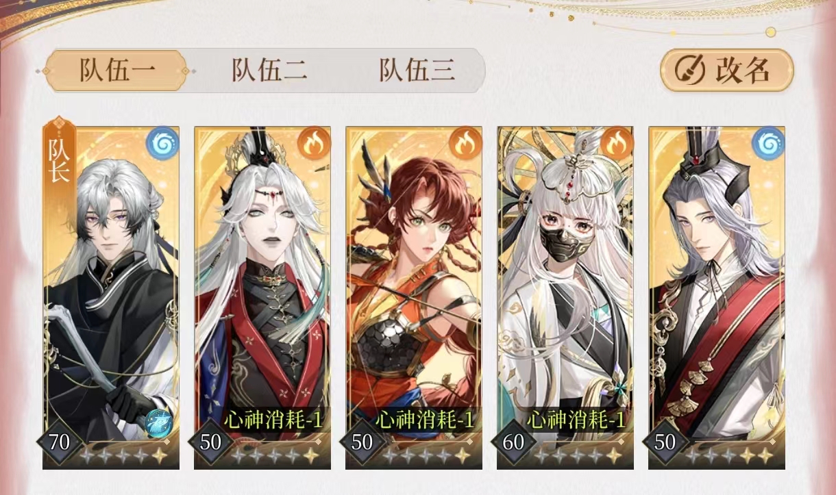Screen dimensions: 836x495
Task: Click the level 60 badge on the masked card
Action: point(513,442)
